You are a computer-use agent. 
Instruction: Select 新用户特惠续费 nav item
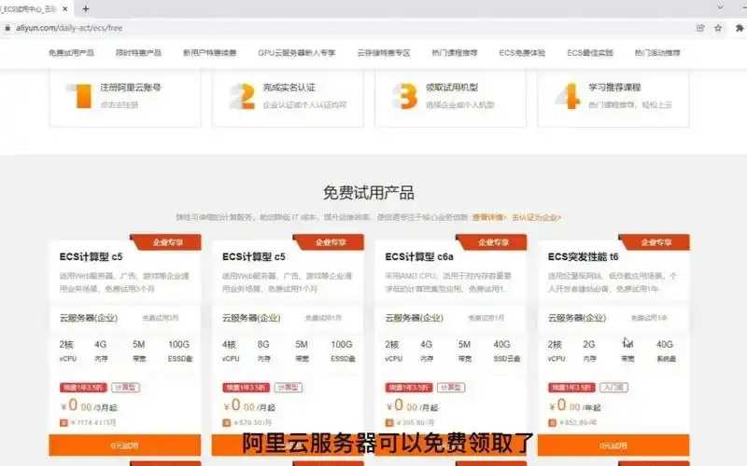point(209,53)
